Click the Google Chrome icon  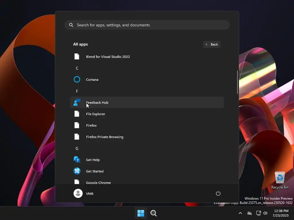(x=77, y=182)
